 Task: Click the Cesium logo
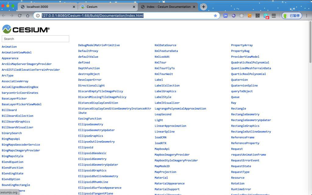26,29
